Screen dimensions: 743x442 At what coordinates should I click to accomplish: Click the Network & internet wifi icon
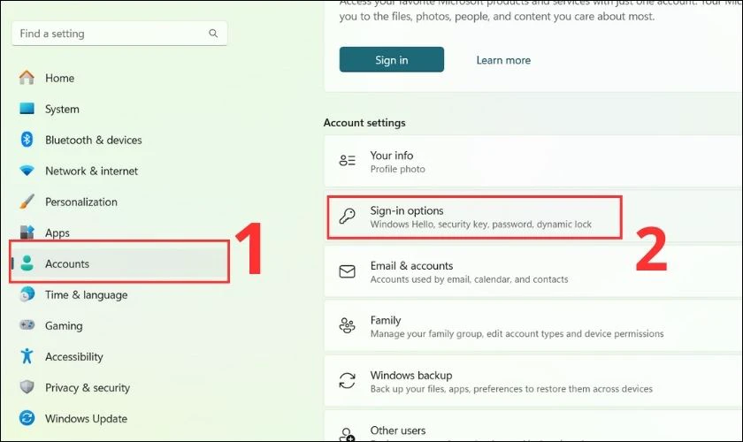27,171
